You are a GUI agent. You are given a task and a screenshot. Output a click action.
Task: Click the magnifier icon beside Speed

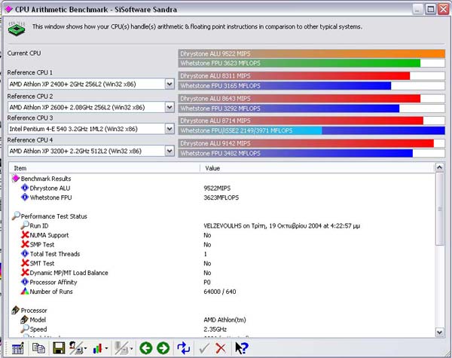pos(25,329)
